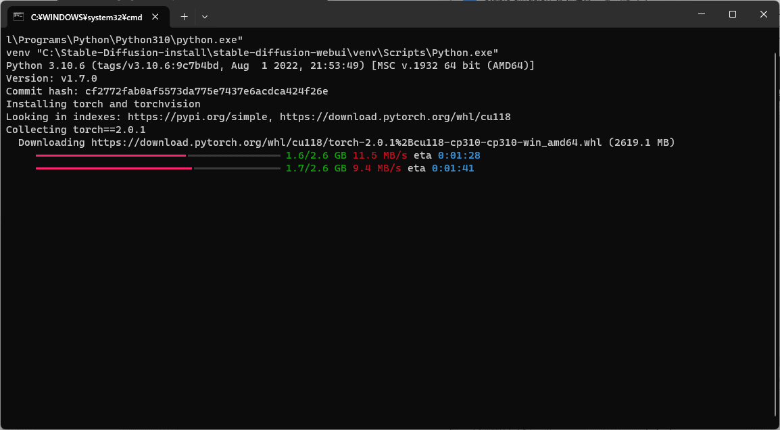Click the 'Commit hash: cf2772fab0af5573da775e7437e6acdca424f26e' line
Image resolution: width=780 pixels, height=430 pixels.
(167, 91)
